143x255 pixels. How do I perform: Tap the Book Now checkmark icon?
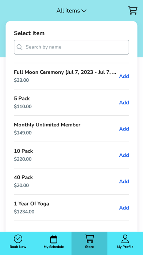click(x=18, y=239)
